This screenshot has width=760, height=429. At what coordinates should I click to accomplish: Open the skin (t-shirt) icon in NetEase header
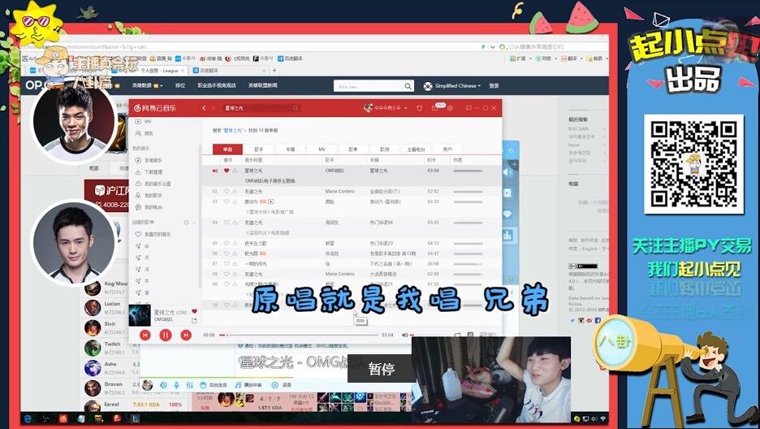coord(420,108)
